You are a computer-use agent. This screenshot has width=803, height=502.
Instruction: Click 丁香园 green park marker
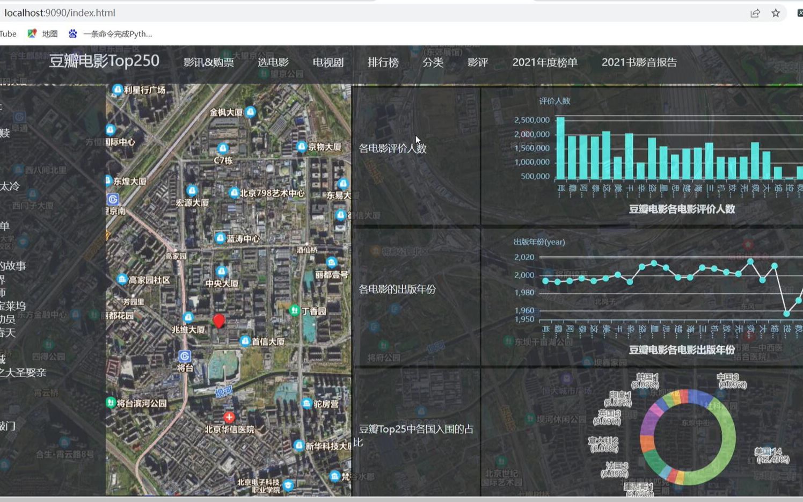point(294,310)
